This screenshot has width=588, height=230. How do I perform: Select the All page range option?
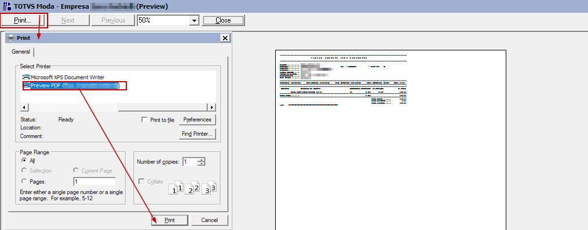(x=24, y=160)
